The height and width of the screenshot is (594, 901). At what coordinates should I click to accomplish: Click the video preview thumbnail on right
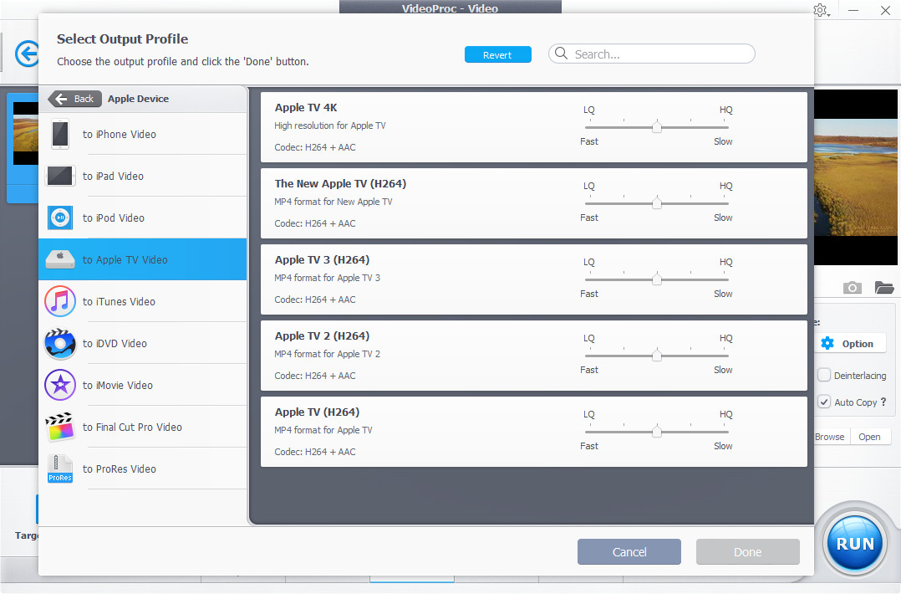(856, 177)
